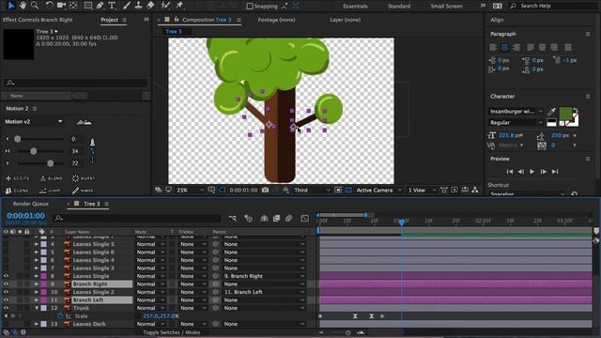Open the Footage (none) tab

[276, 20]
